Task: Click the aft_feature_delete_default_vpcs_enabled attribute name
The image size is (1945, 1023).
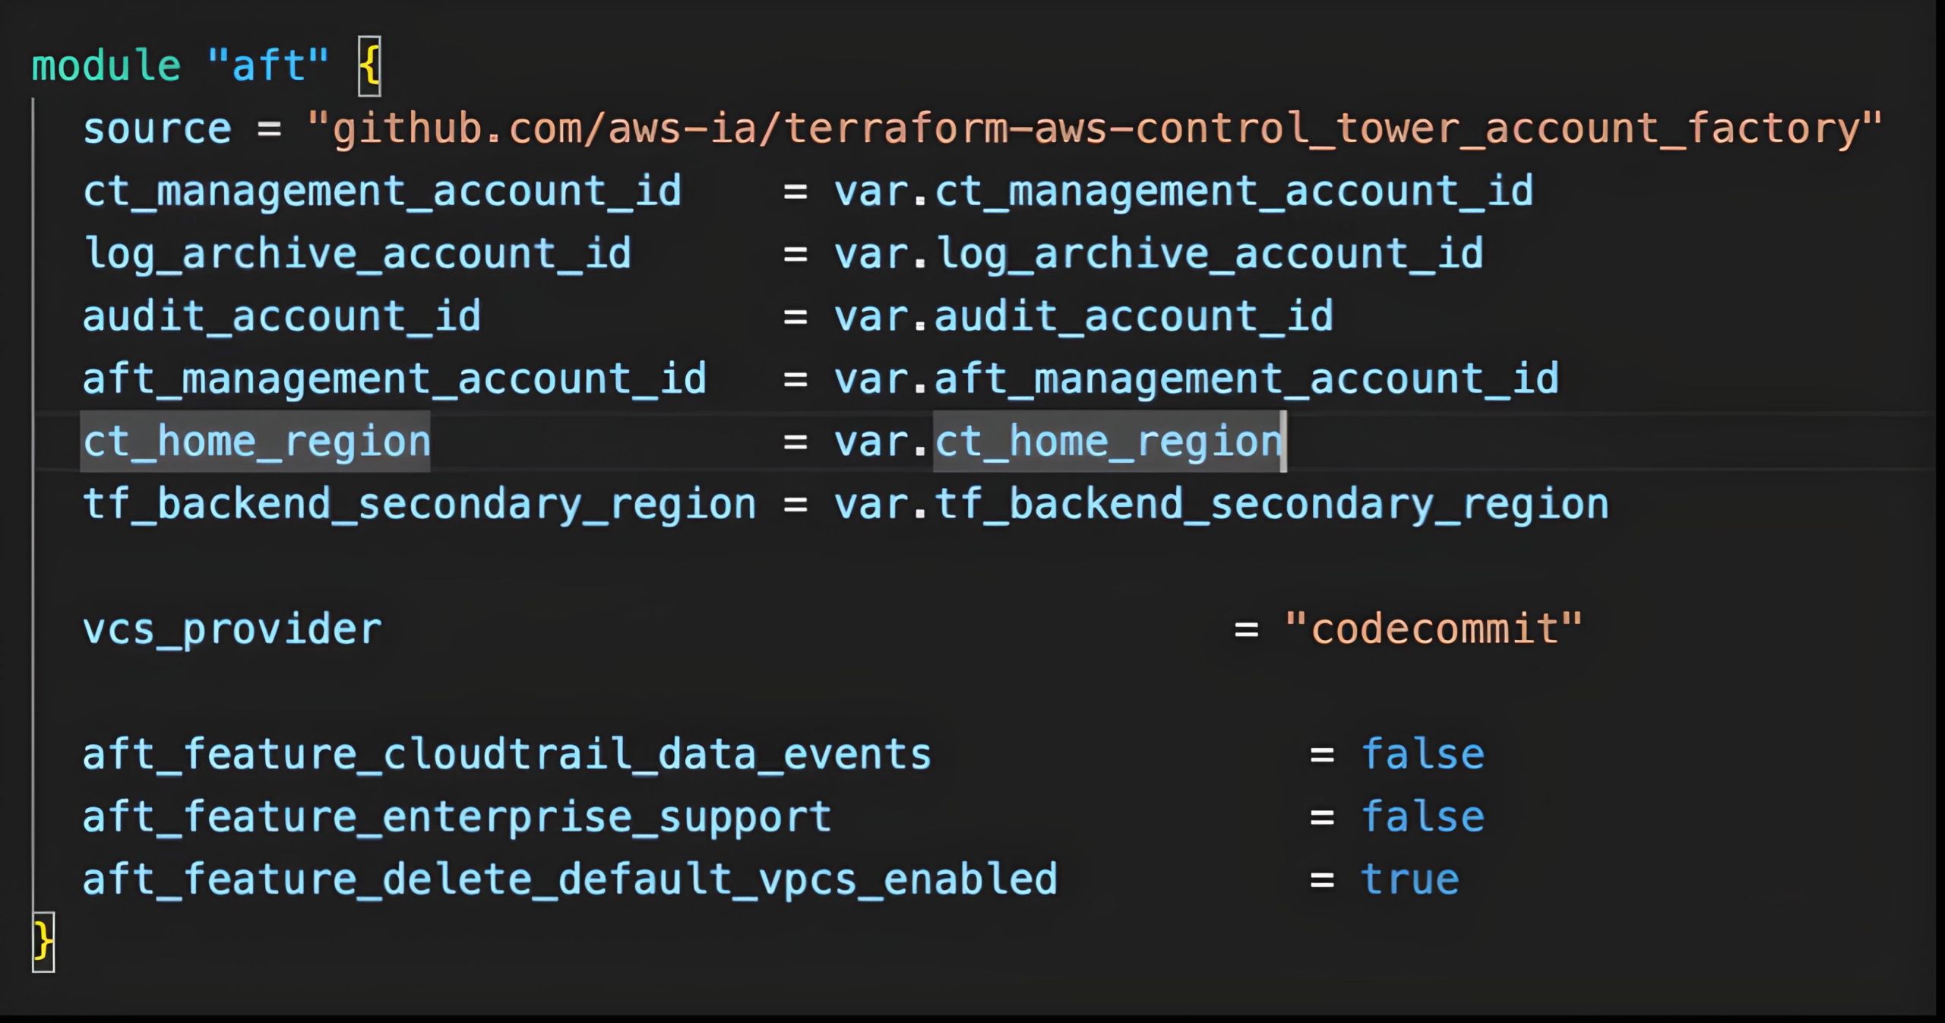Action: coord(570,880)
